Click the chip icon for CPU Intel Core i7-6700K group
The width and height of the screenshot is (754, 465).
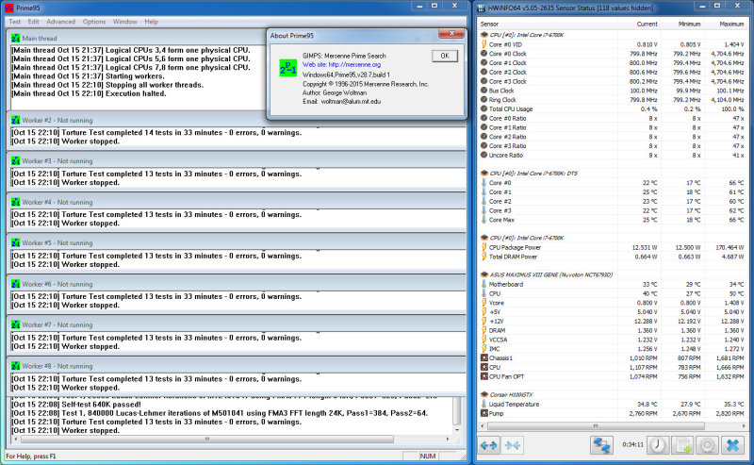(x=484, y=35)
